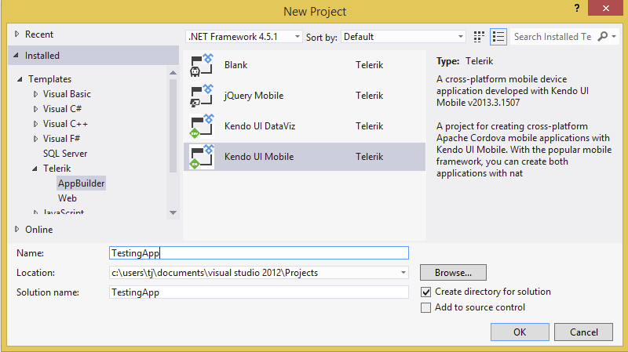
Task: Collapse the Telerik tree node
Action: [x=35, y=169]
